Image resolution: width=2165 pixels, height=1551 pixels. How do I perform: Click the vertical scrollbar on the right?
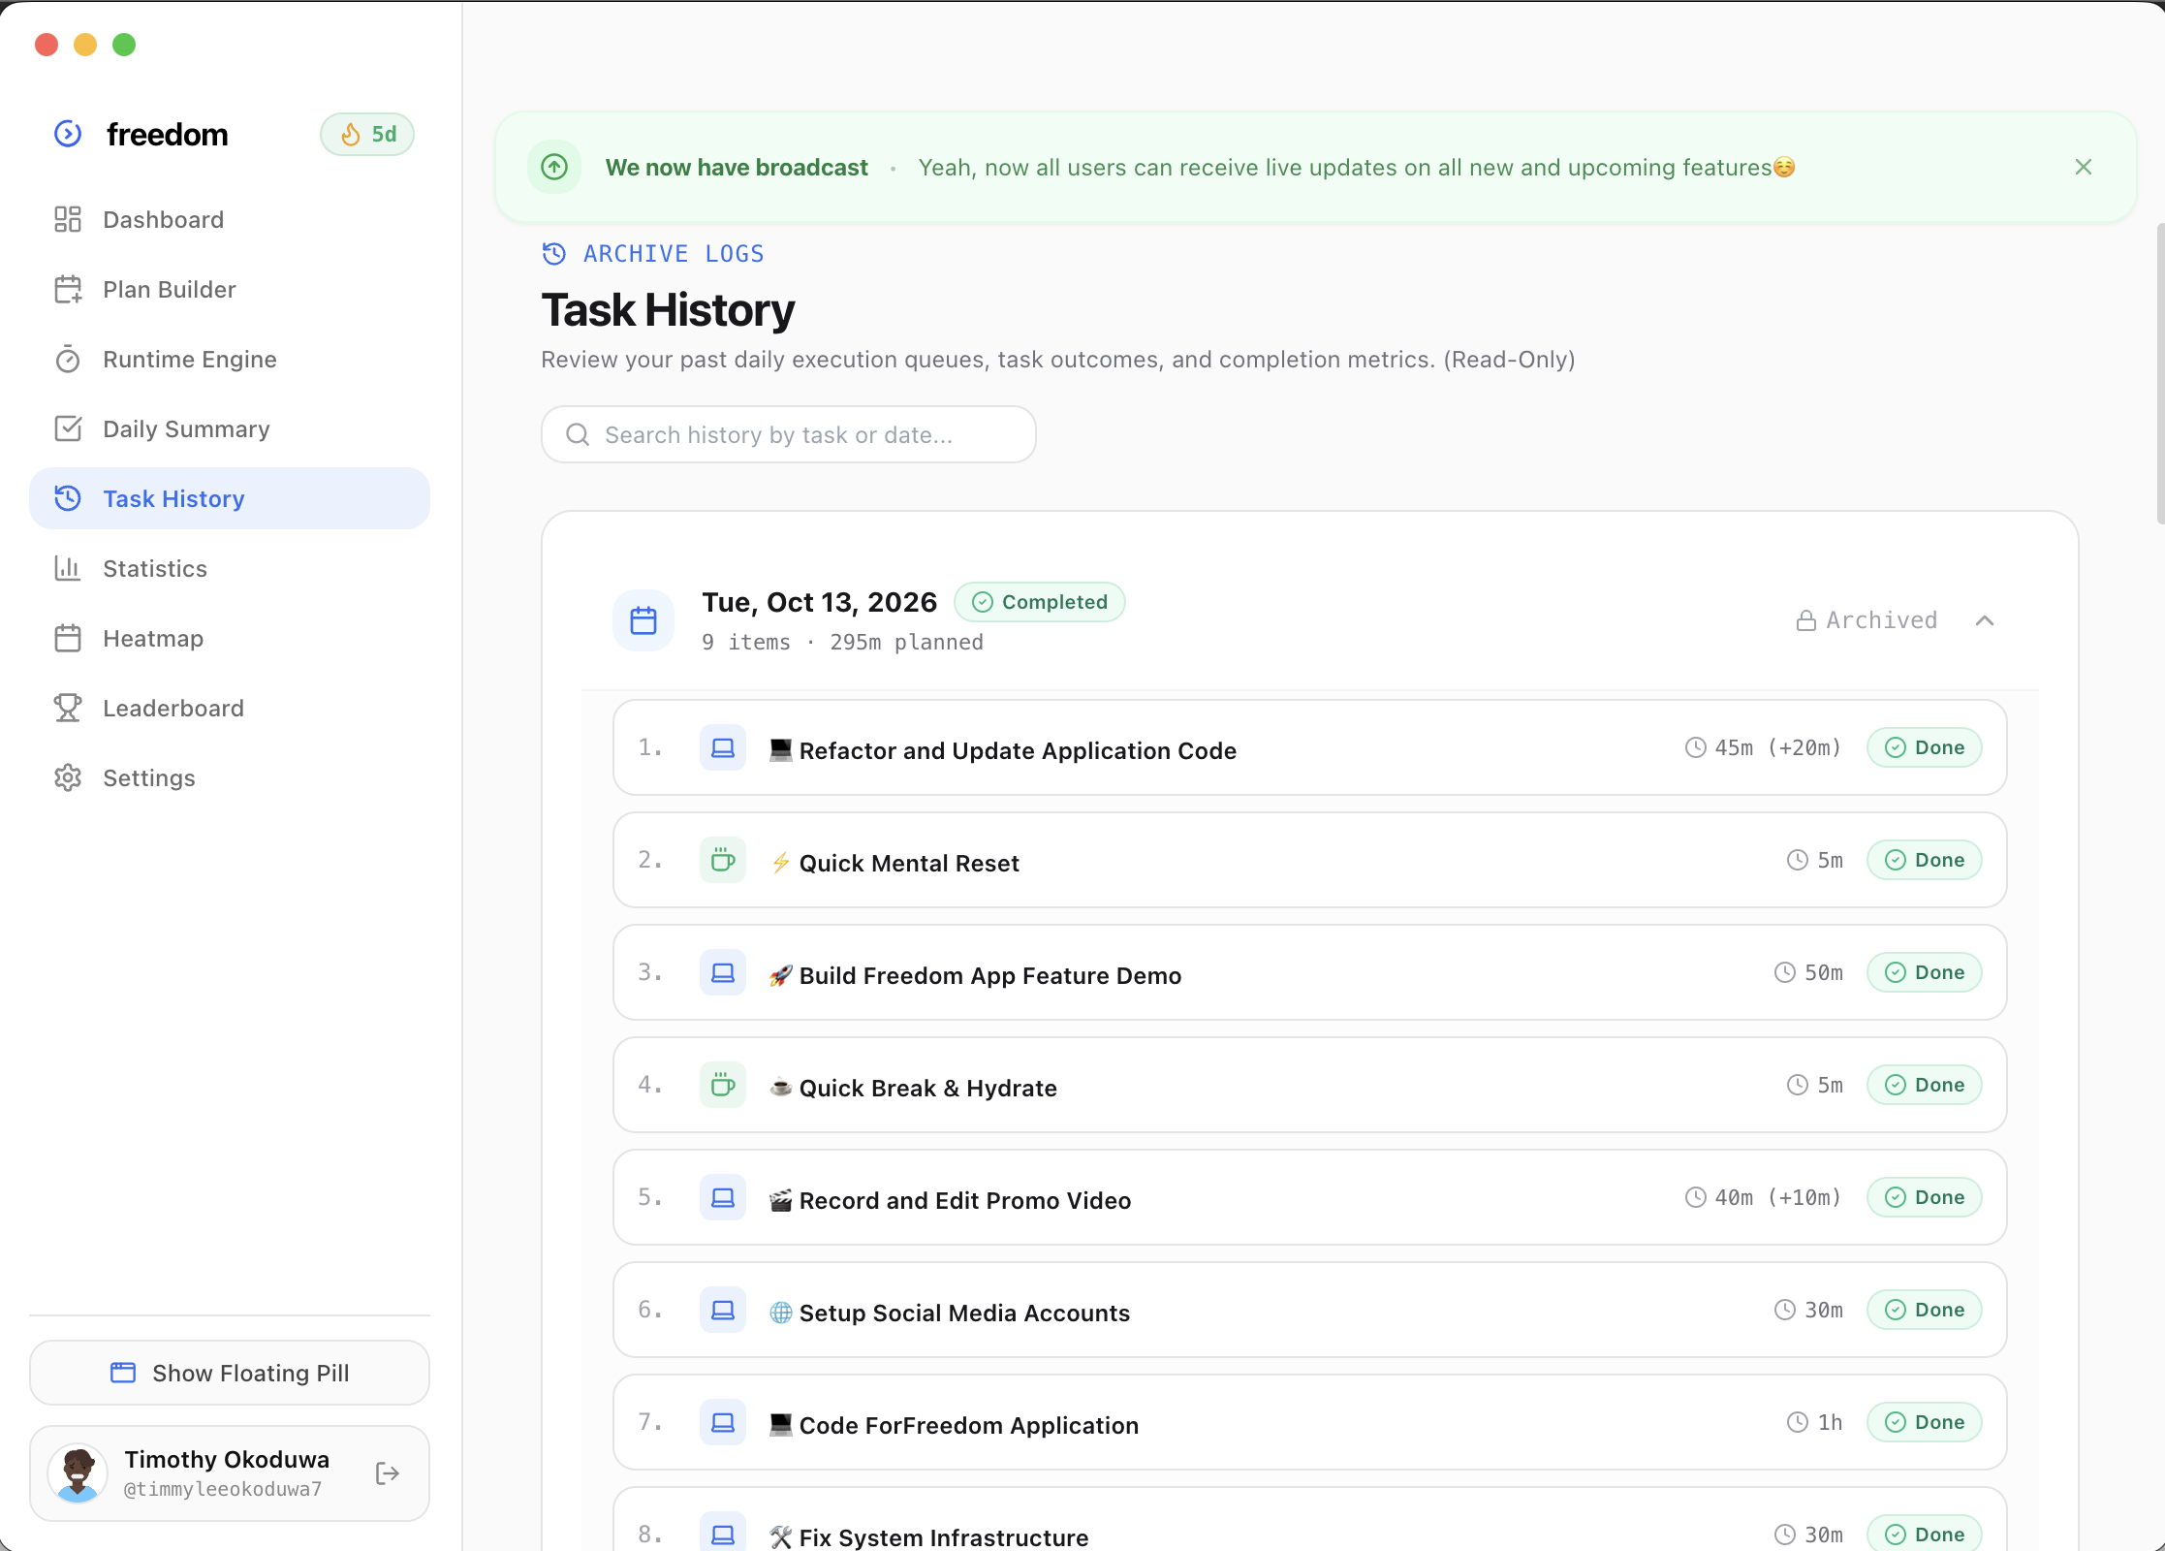point(2160,373)
